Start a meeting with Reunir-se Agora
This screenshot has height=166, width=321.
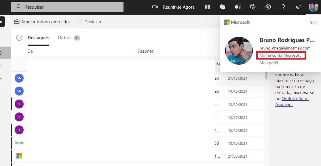click(x=178, y=7)
